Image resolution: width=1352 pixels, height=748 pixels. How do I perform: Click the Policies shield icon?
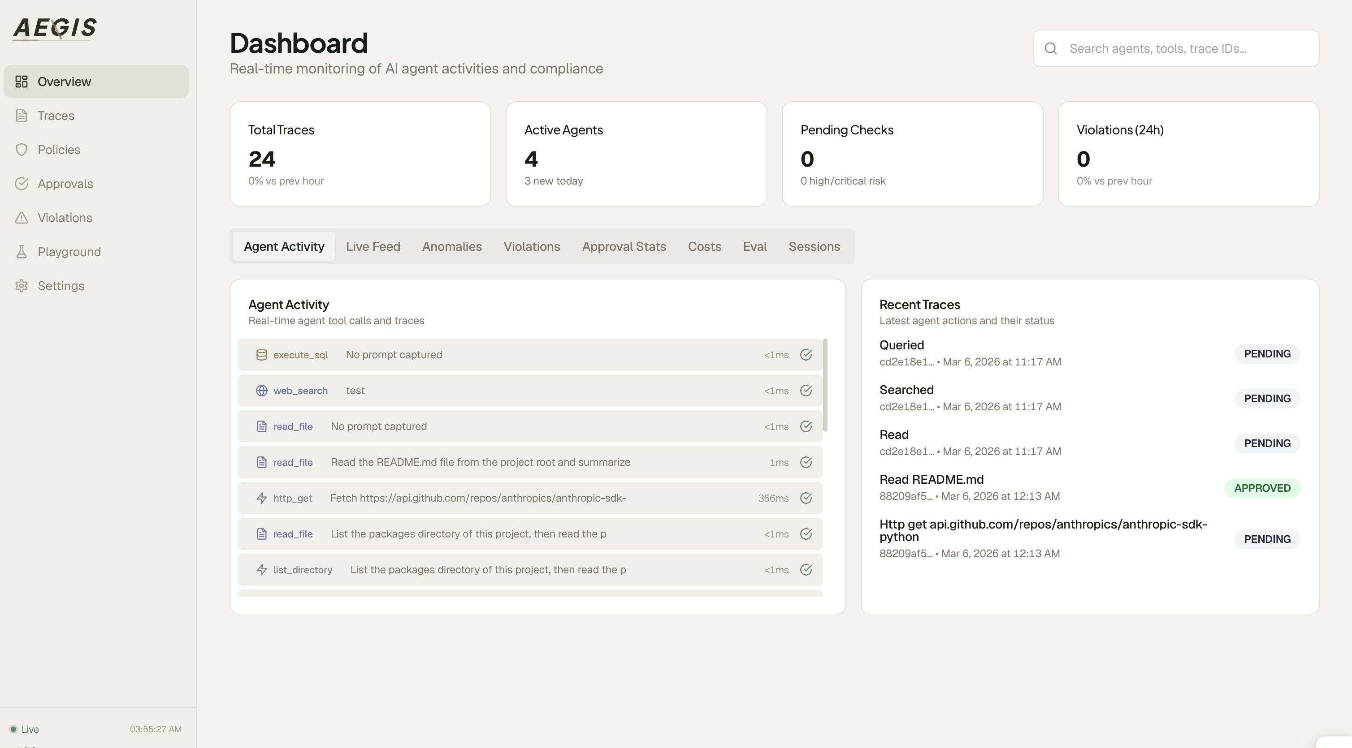(22, 150)
